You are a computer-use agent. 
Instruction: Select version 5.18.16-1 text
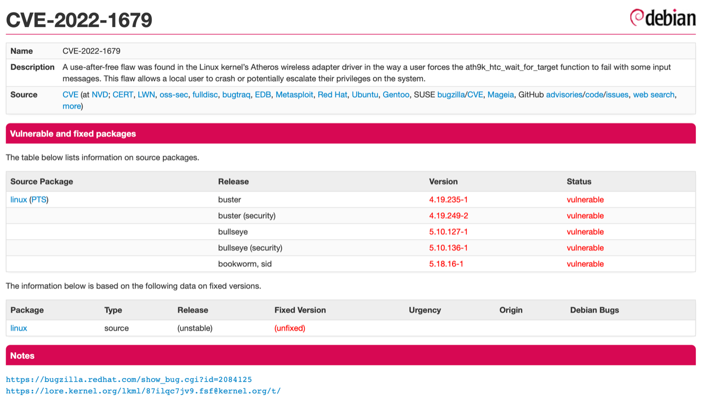click(x=446, y=264)
